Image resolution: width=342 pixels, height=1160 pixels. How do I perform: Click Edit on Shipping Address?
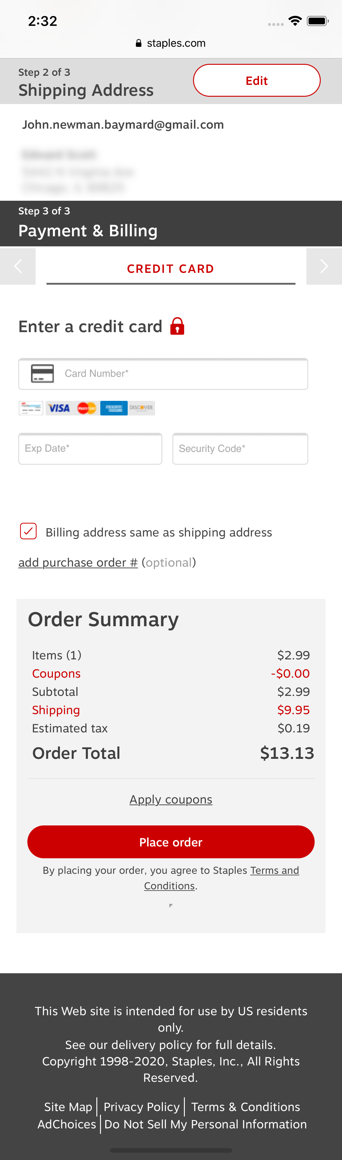pyautogui.click(x=257, y=80)
